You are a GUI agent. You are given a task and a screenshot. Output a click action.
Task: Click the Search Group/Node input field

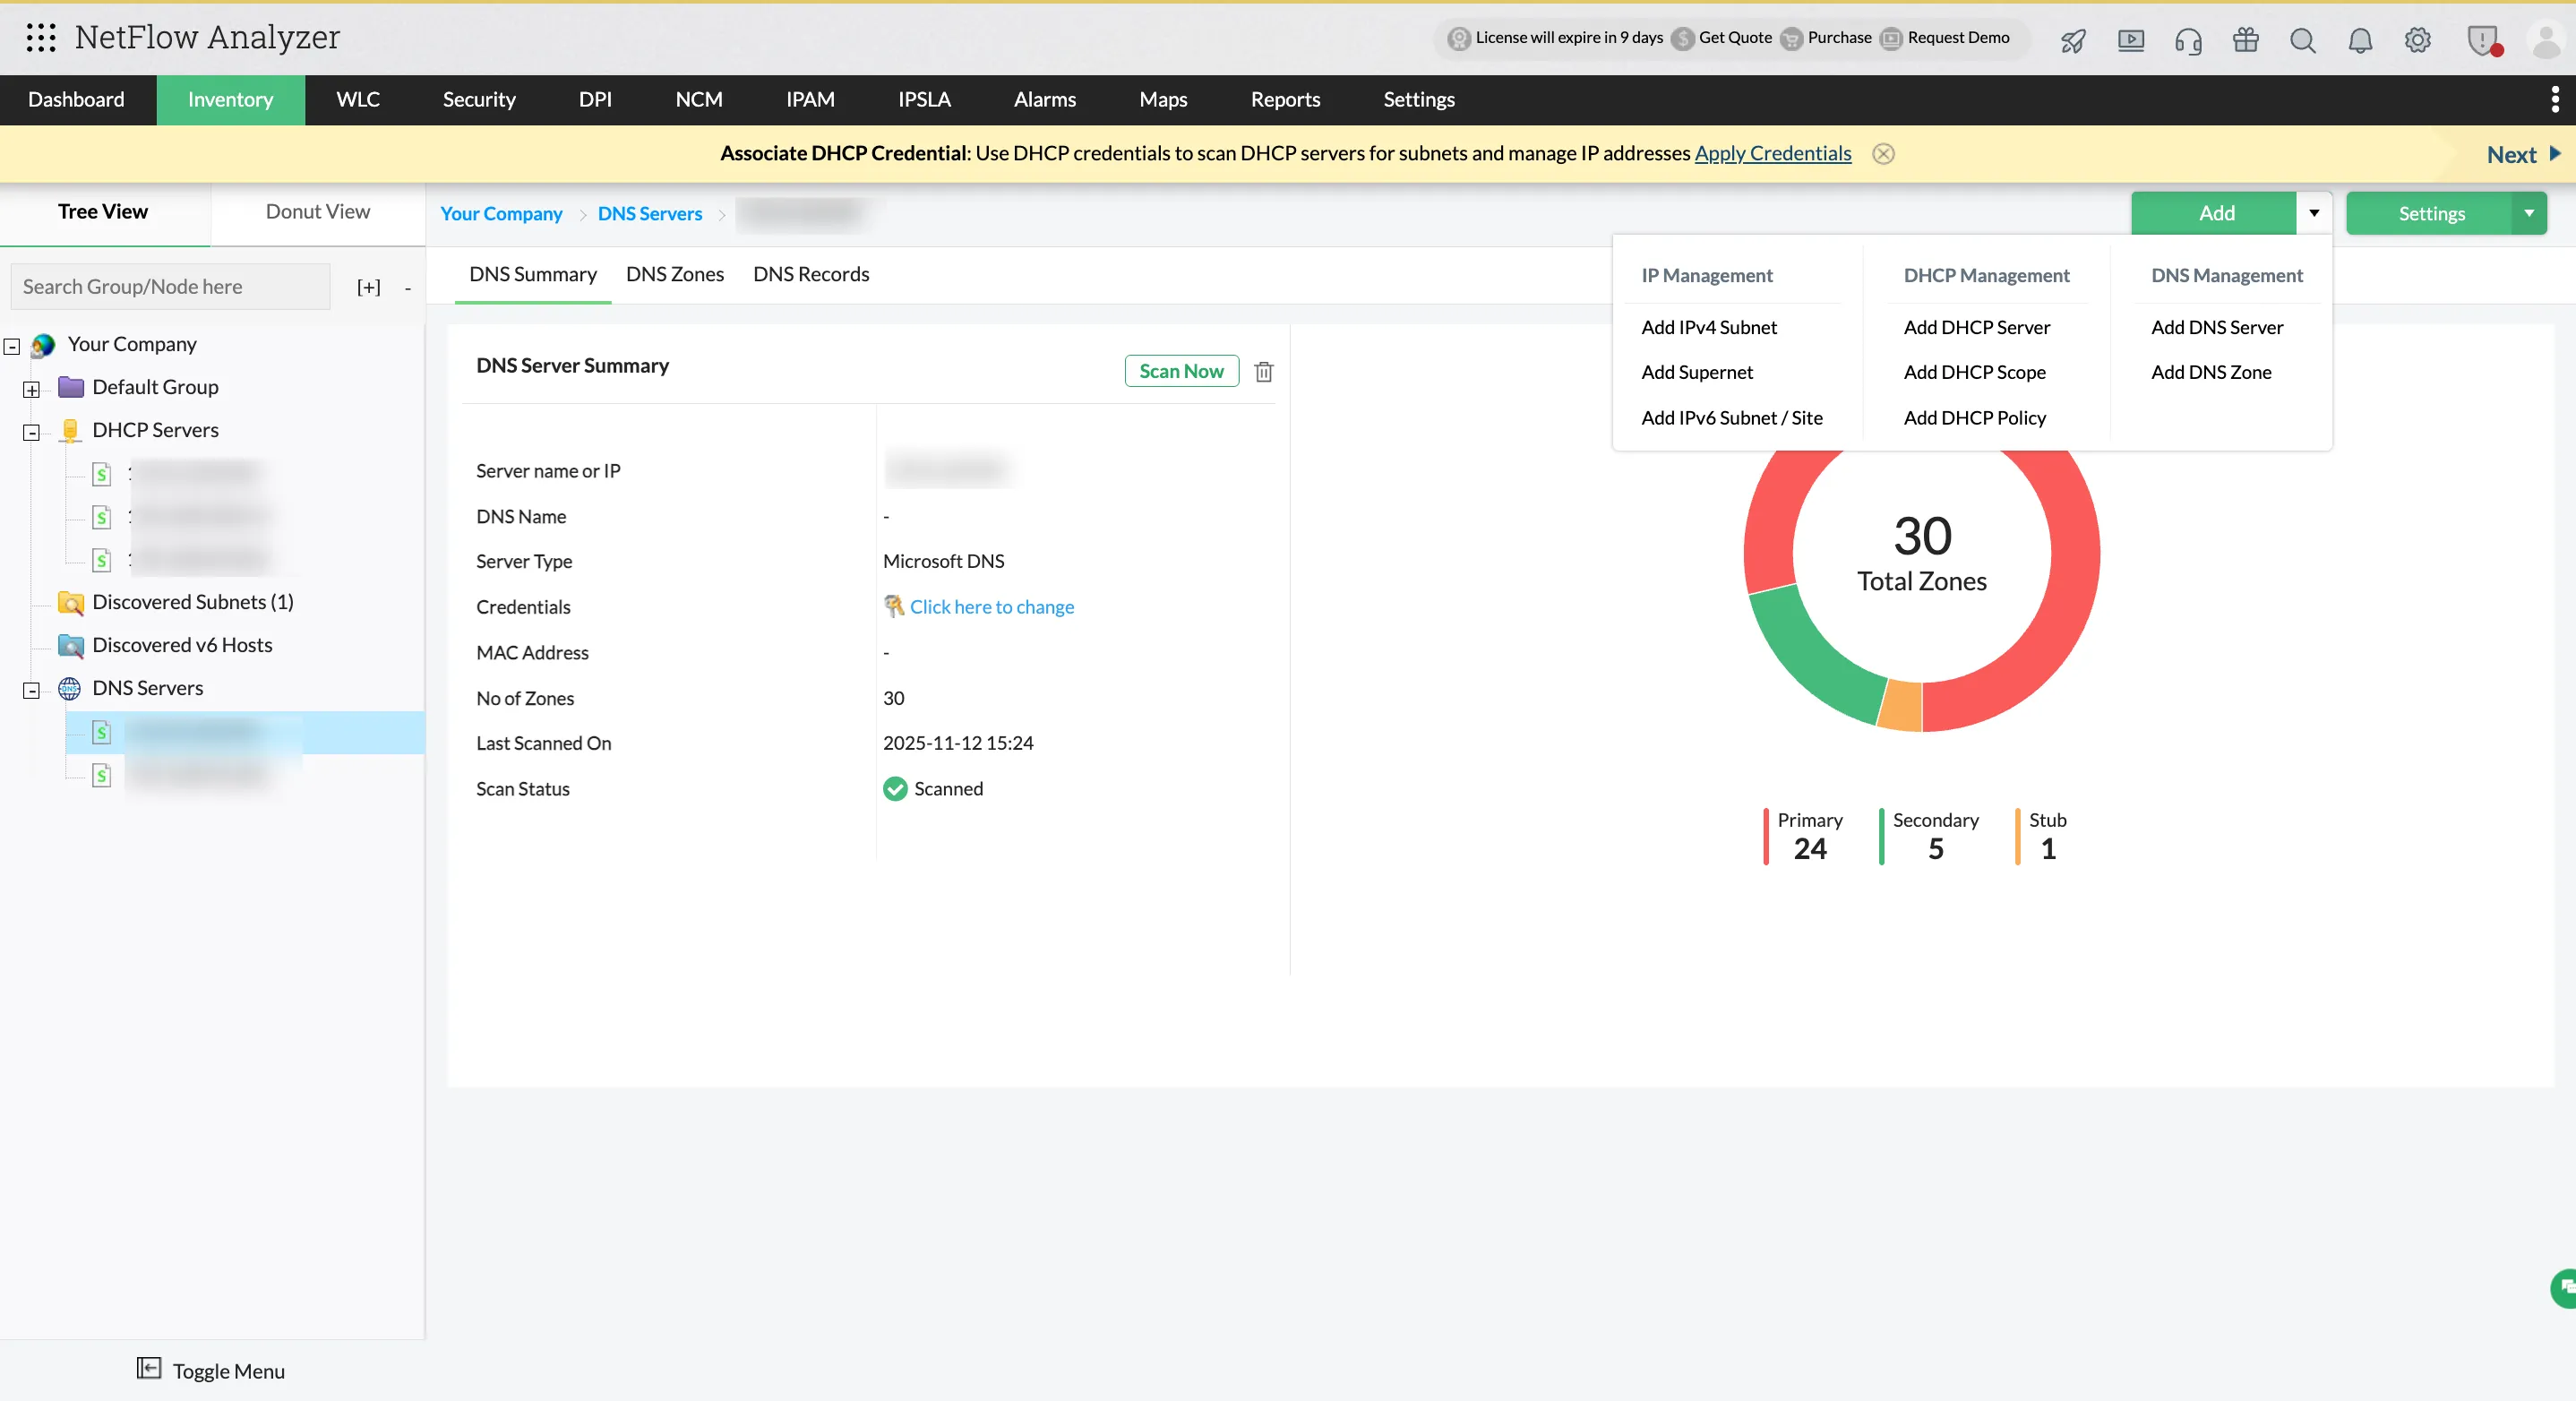click(170, 286)
